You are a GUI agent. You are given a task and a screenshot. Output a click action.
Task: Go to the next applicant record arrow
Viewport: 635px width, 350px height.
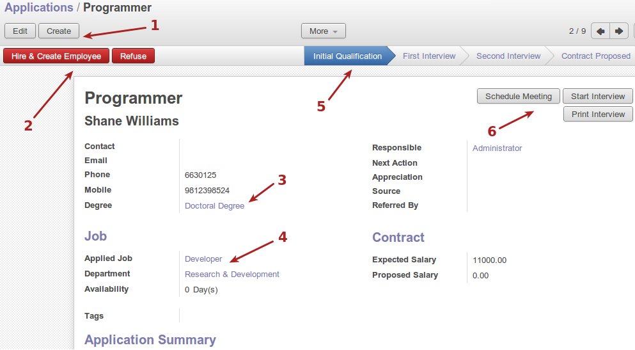coord(619,31)
